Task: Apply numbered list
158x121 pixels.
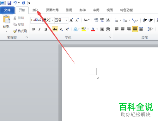Action: tap(125, 20)
